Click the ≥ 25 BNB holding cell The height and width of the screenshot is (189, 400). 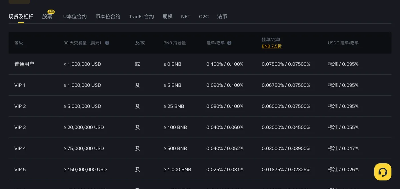(x=174, y=106)
